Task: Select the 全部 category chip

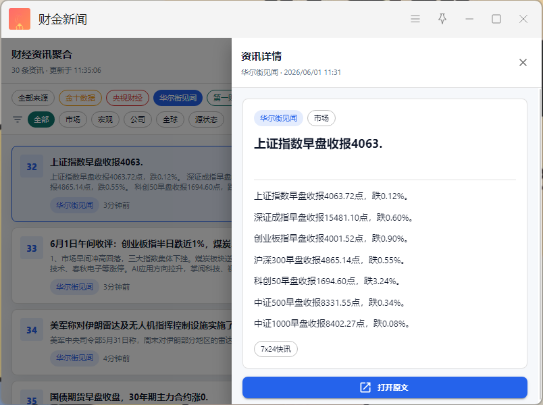Action: [x=41, y=119]
